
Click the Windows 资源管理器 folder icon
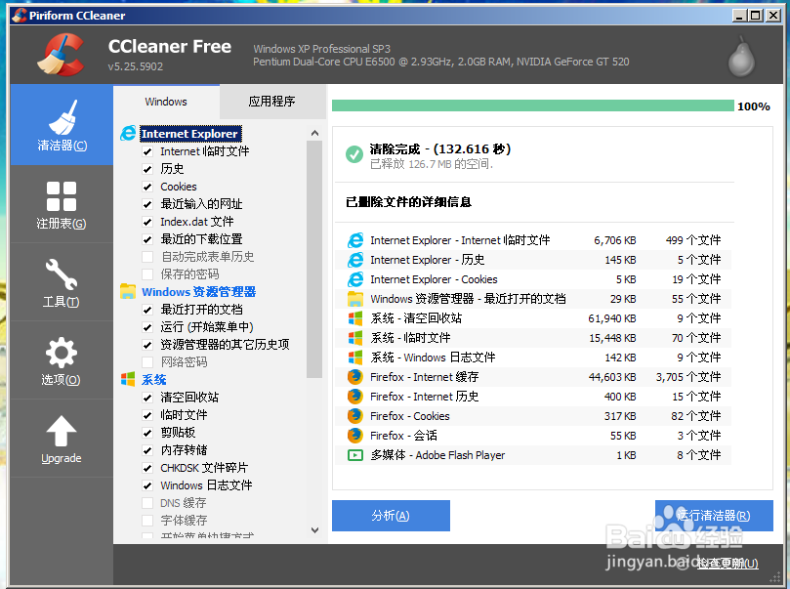click(x=128, y=291)
